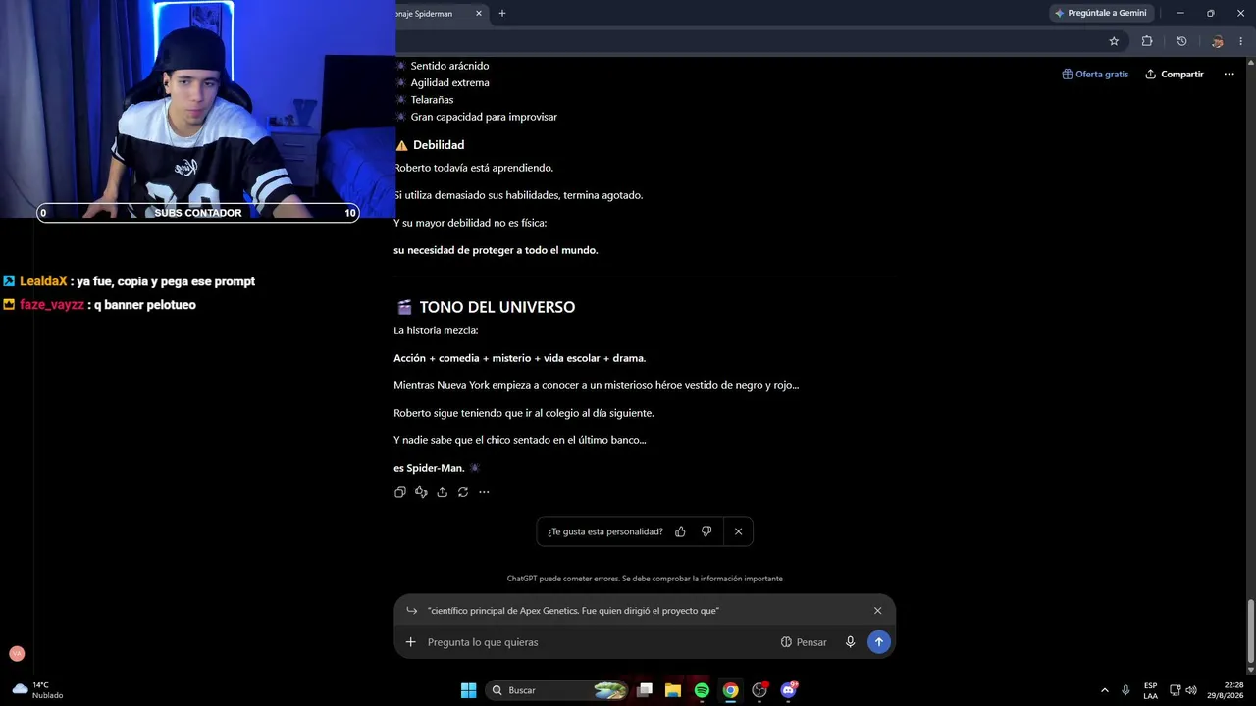Click the ChatGPT disclaimer text
The image size is (1256, 706).
point(645,579)
